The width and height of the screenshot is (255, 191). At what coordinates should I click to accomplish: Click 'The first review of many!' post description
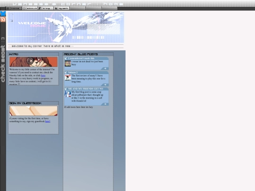[x=88, y=79]
